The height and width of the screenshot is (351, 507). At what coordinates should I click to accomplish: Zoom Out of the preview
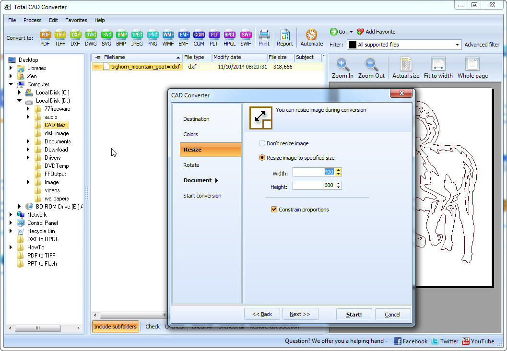pos(371,68)
